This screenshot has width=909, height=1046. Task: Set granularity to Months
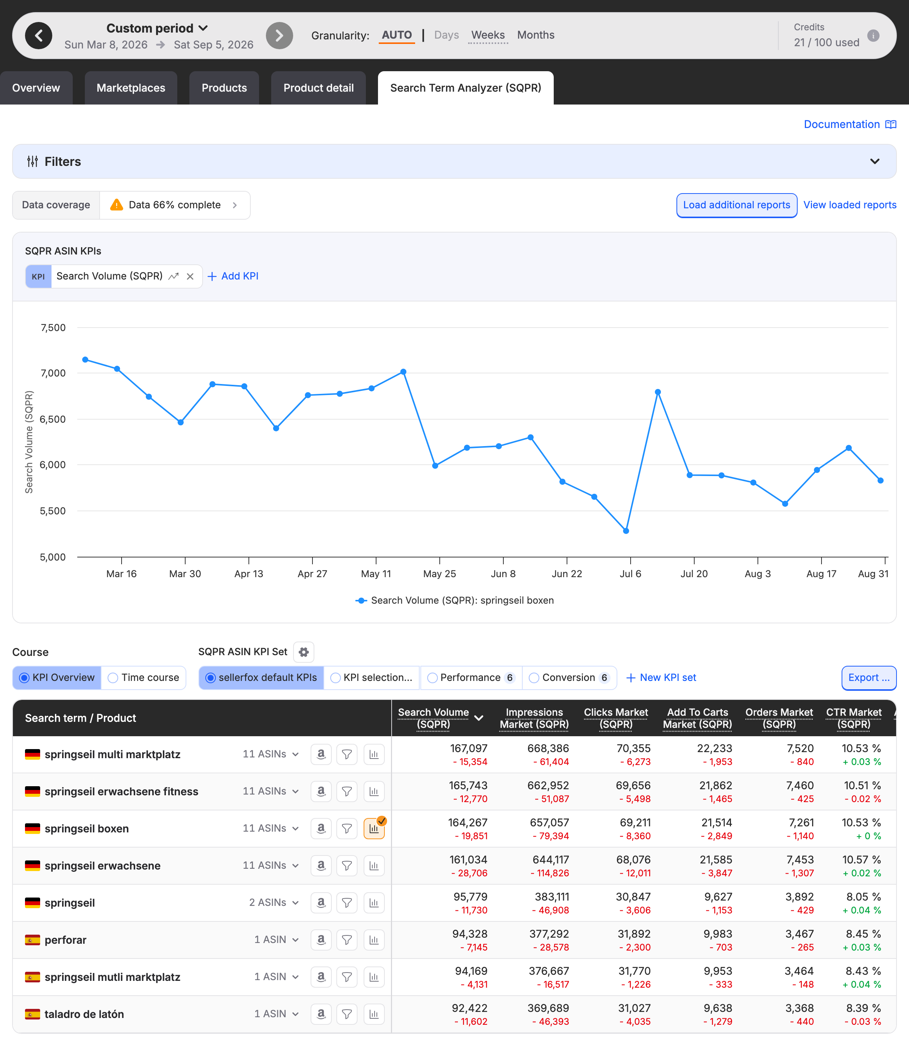[536, 35]
